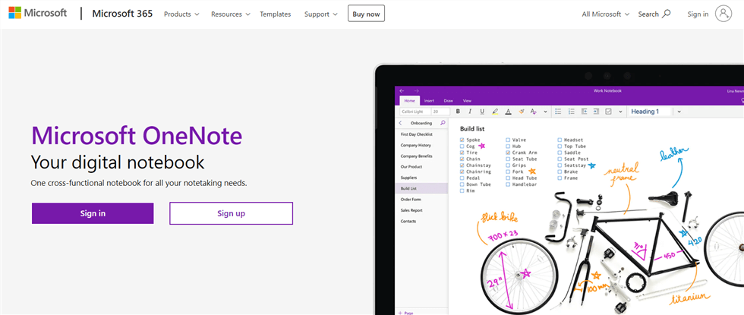
Task: Click the page search magnifier beside Onboarding
Action: tap(443, 123)
